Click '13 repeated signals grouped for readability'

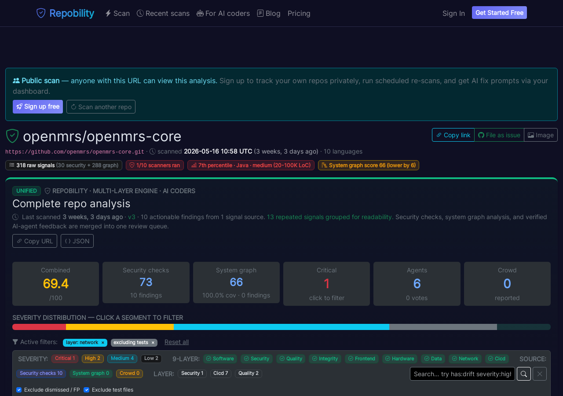[x=330, y=217]
